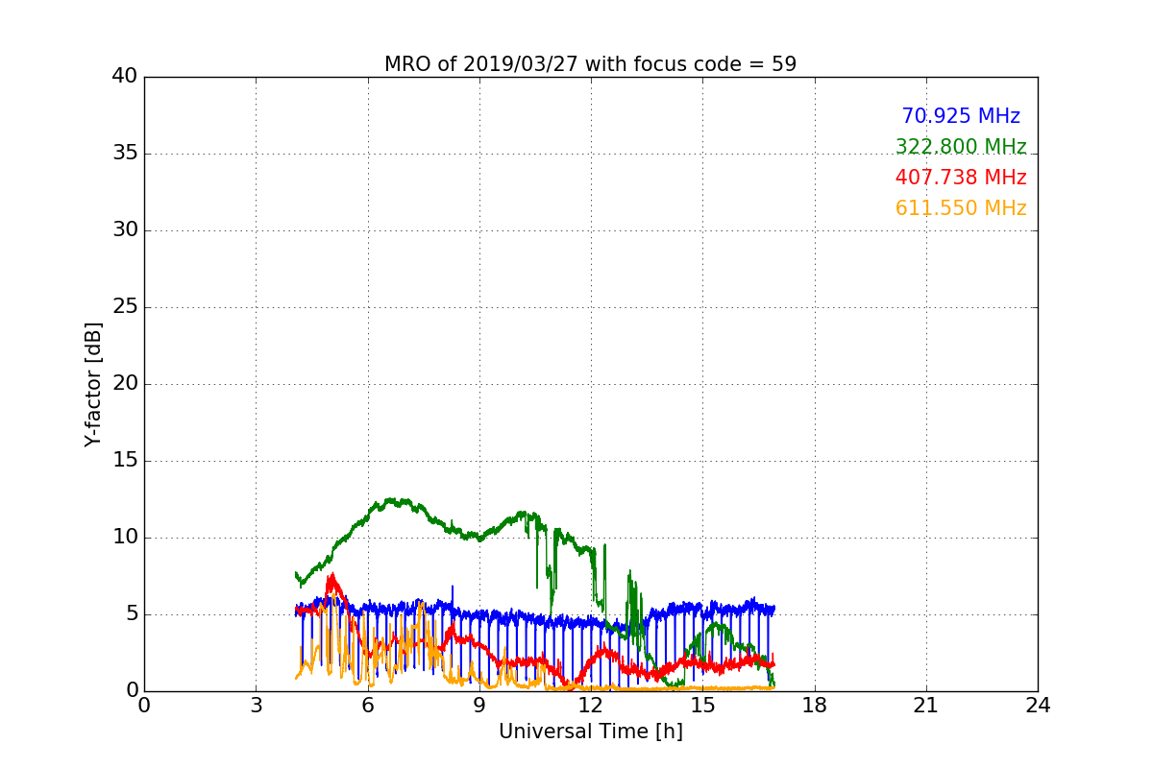Click the x-axis tick label 6
Screen dimensions: 1153x768
coord(368,706)
